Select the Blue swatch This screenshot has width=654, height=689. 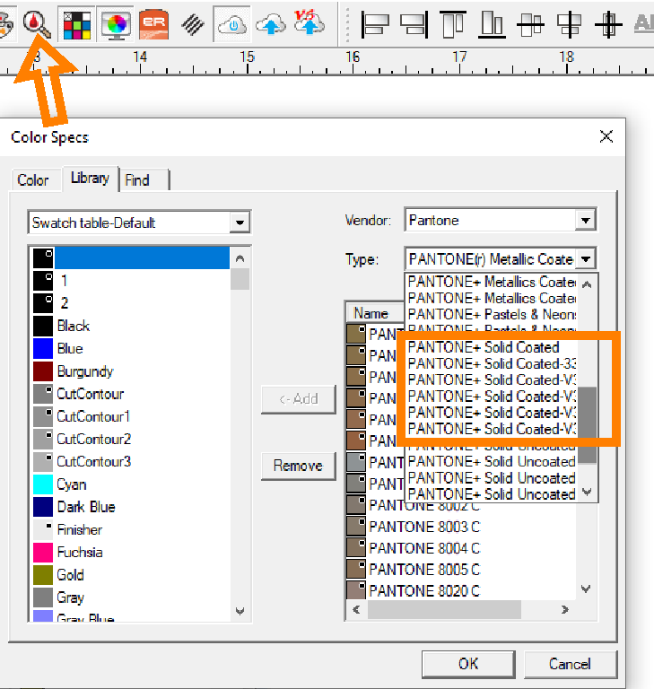(x=131, y=348)
